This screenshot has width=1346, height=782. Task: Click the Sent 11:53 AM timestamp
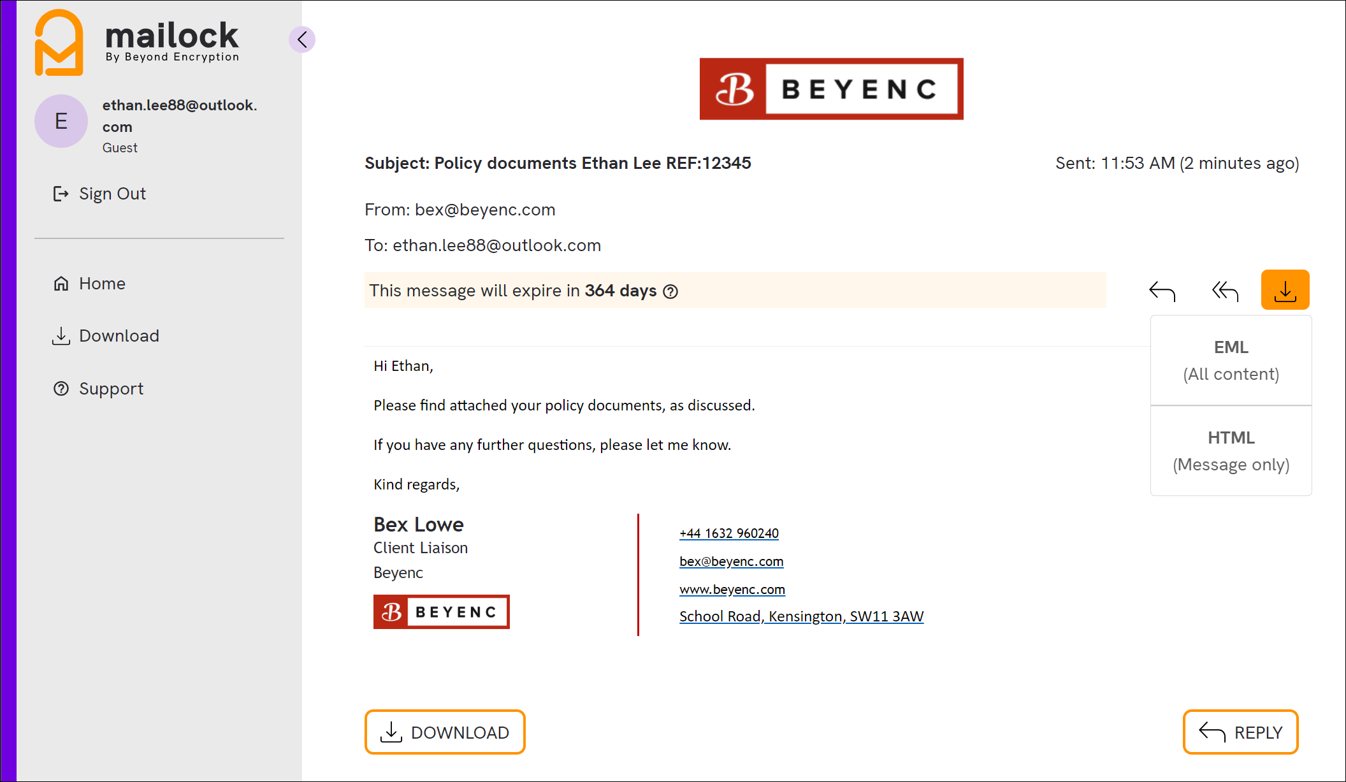(x=1177, y=163)
